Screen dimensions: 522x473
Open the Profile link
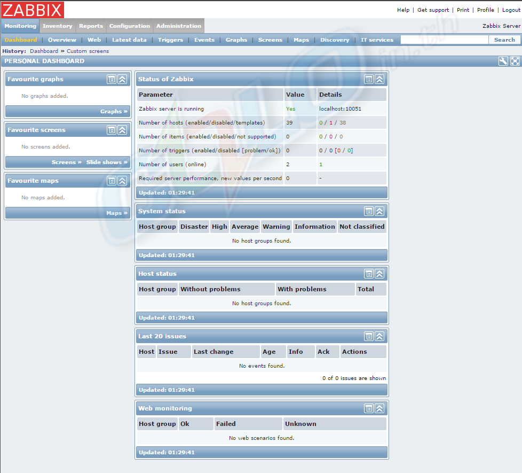click(x=485, y=10)
